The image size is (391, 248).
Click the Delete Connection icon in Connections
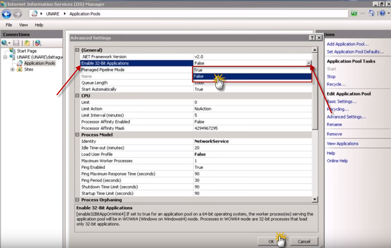tap(38, 43)
